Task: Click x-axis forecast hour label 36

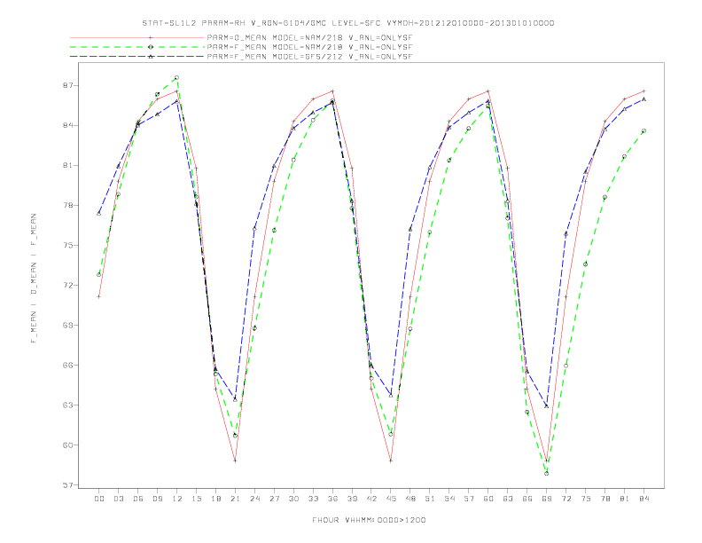Action: tap(332, 499)
